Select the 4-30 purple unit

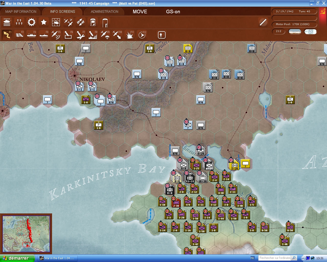click(221, 190)
